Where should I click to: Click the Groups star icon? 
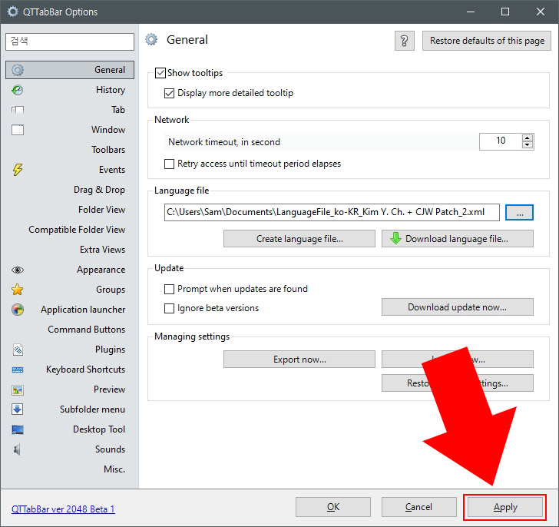18,290
